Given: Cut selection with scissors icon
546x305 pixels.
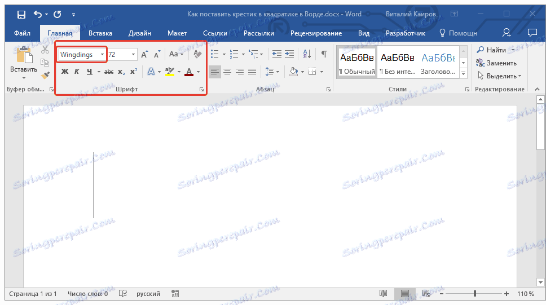Looking at the screenshot, I should point(45,50).
